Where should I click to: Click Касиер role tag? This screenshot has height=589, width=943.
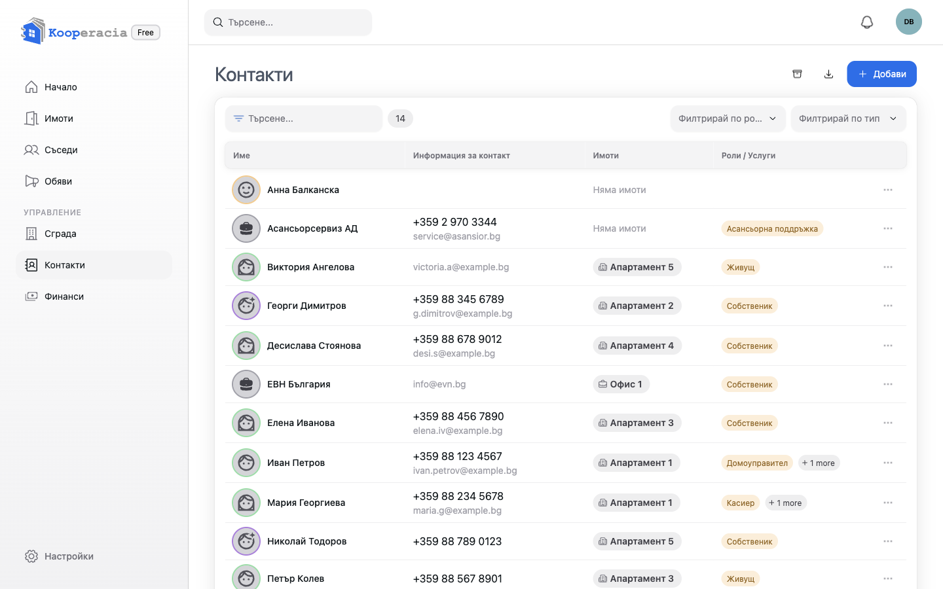coord(741,503)
